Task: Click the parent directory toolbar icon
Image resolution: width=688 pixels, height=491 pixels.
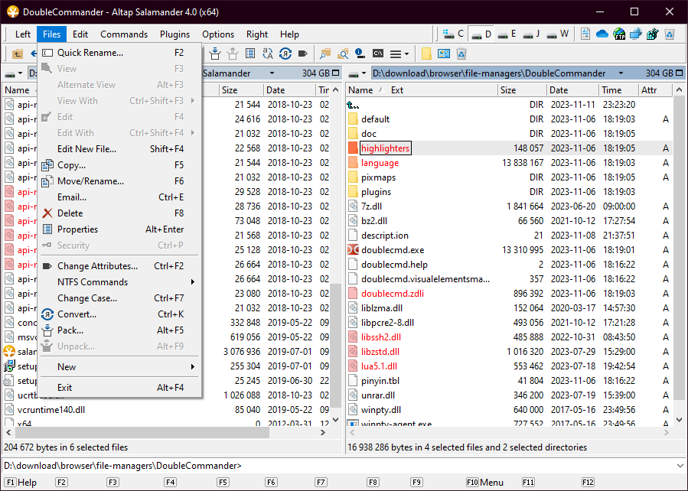Action: pos(17,54)
